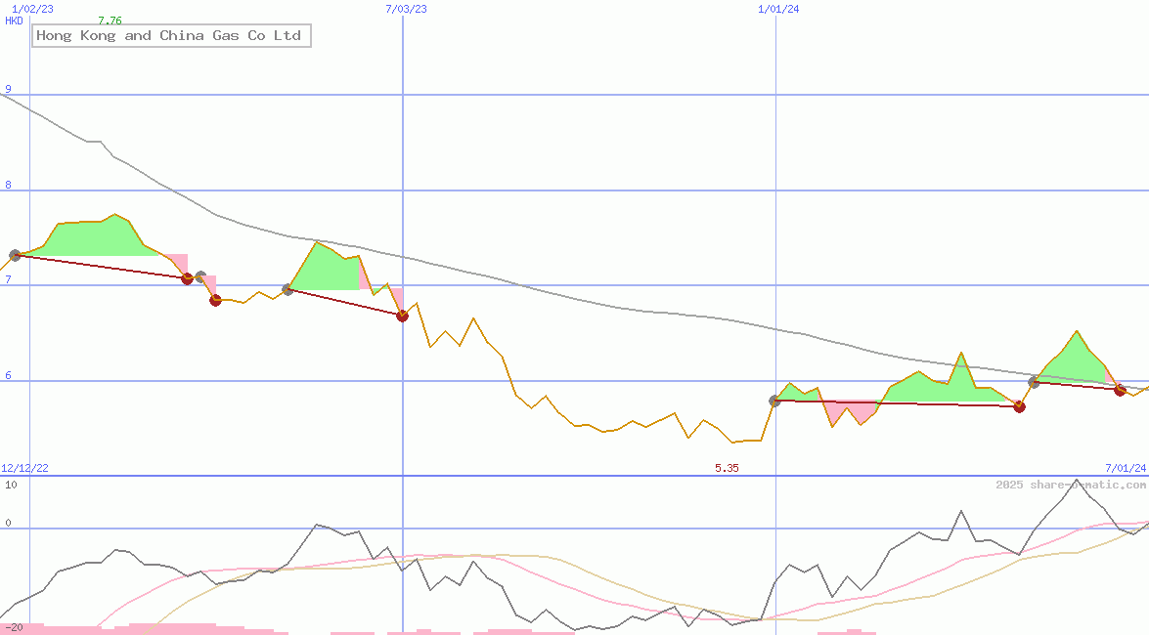Select the red marker ending the first trendline
This screenshot has height=635, width=1149.
(x=187, y=279)
